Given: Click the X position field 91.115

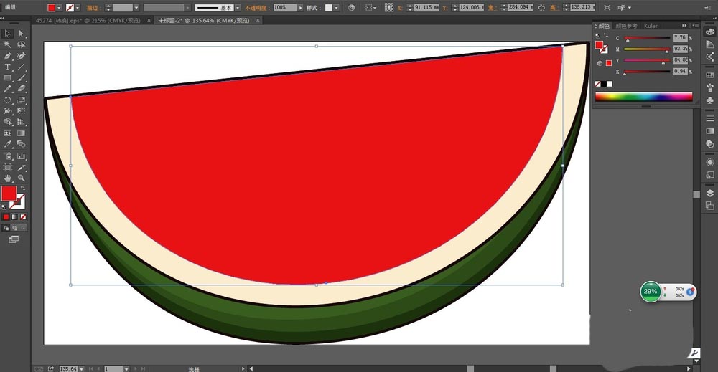Looking at the screenshot, I should [426, 8].
